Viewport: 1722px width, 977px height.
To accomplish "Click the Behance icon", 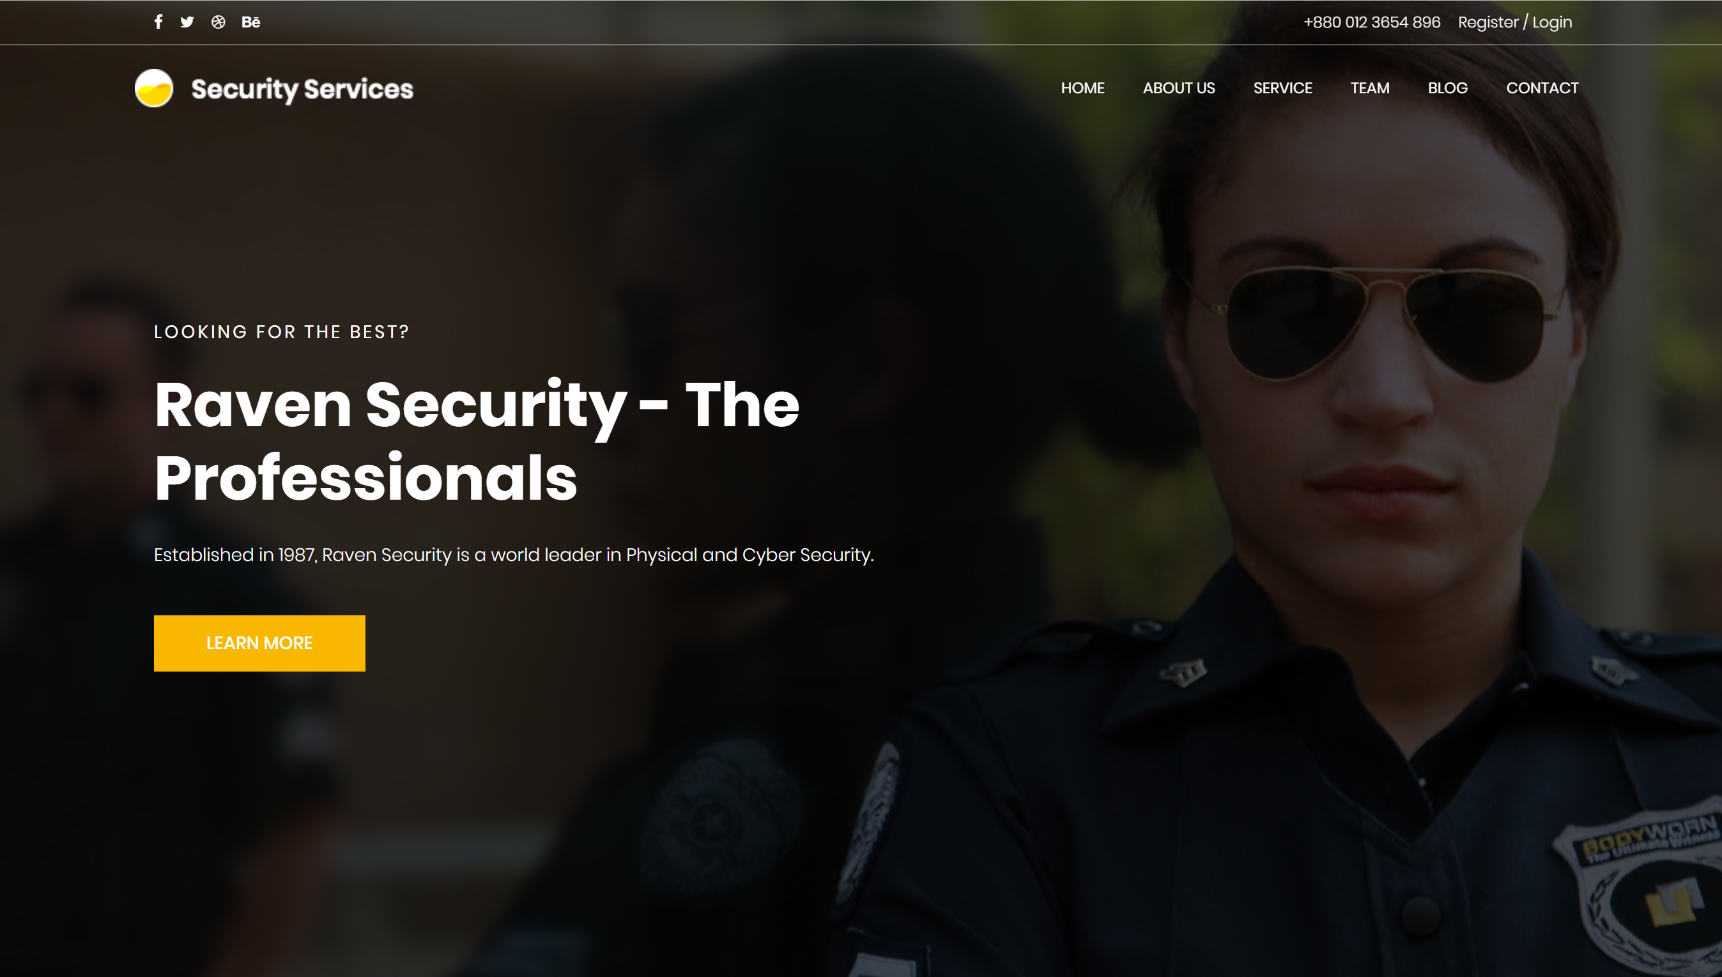I will (x=251, y=22).
